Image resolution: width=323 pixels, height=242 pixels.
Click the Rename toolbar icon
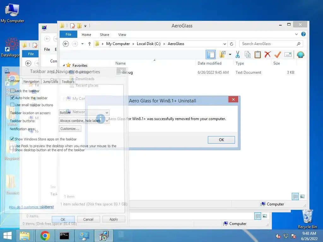point(288,55)
